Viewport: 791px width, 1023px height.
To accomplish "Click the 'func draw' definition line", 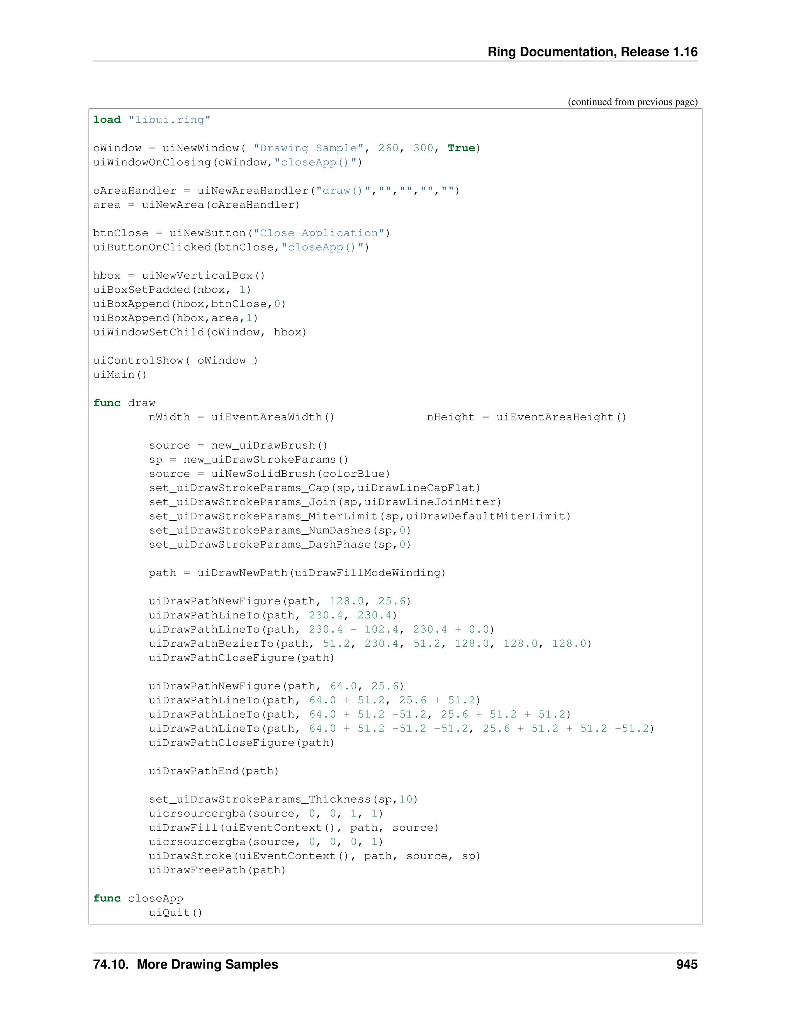I will point(124,403).
